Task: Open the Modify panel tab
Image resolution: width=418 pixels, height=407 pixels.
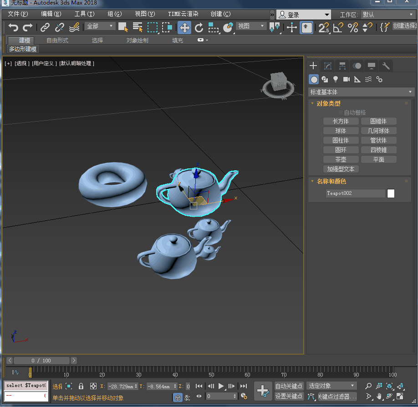Action: 327,66
